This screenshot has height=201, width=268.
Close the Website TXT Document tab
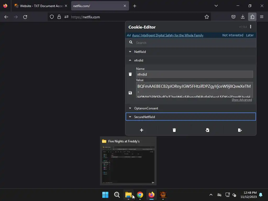(66, 6)
